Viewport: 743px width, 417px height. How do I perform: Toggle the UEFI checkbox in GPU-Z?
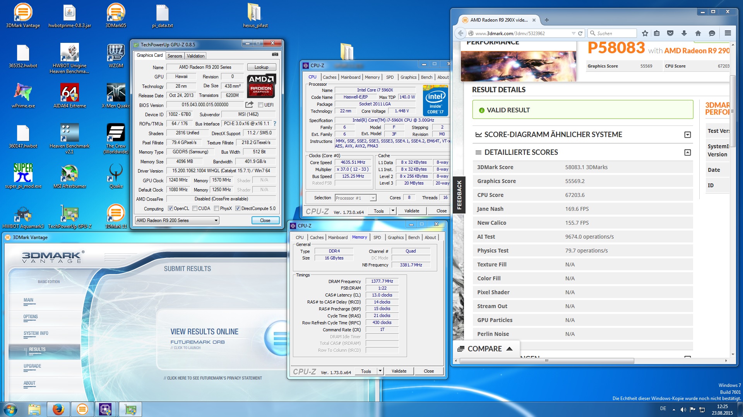261,105
